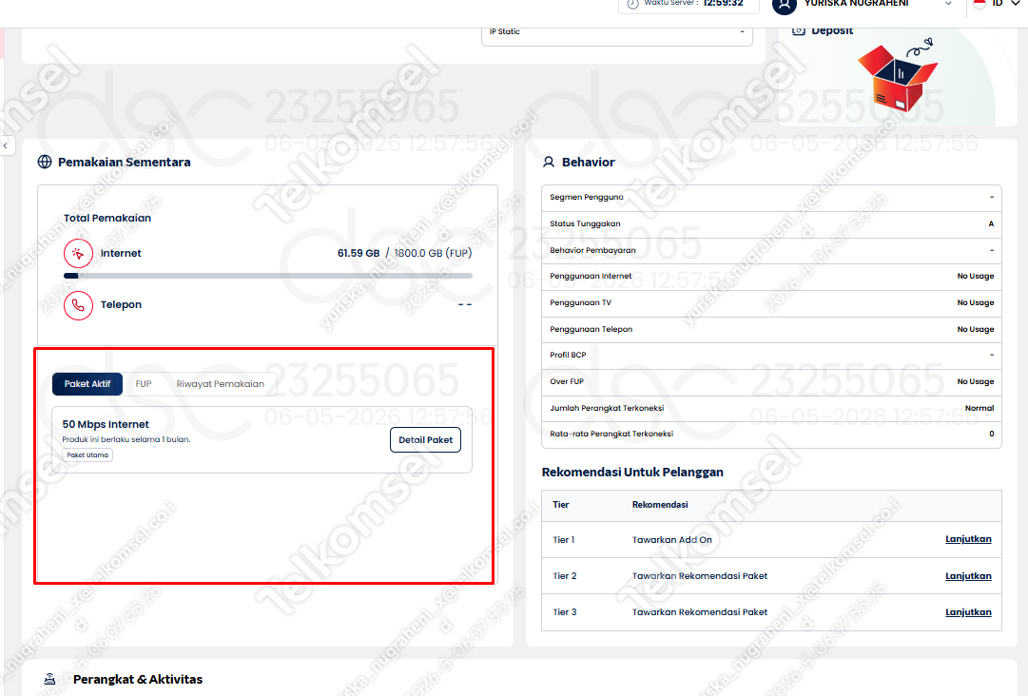Click the Tier column header
This screenshot has height=696, width=1028.
[x=560, y=505]
